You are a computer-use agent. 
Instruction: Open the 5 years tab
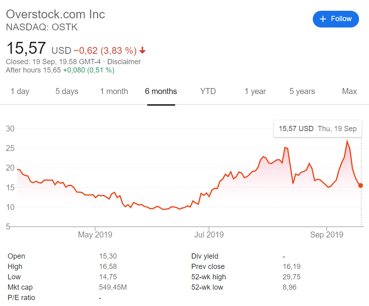point(302,91)
